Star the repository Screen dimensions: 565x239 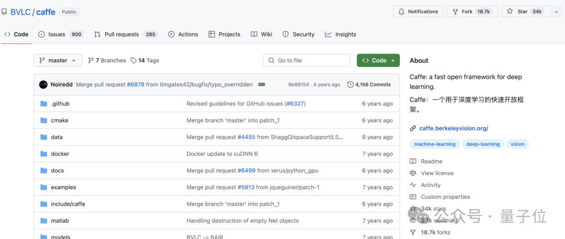tap(525, 11)
